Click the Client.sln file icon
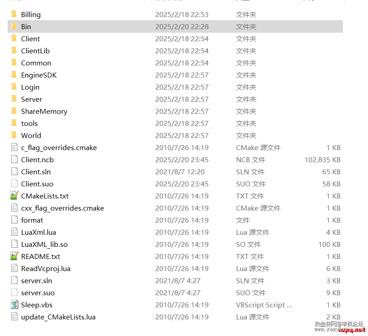This screenshot has height=336, width=368. (x=14, y=172)
